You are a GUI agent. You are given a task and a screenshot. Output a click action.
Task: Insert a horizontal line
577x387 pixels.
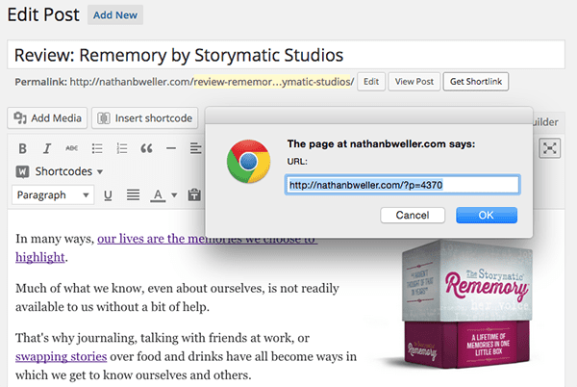[x=171, y=148]
